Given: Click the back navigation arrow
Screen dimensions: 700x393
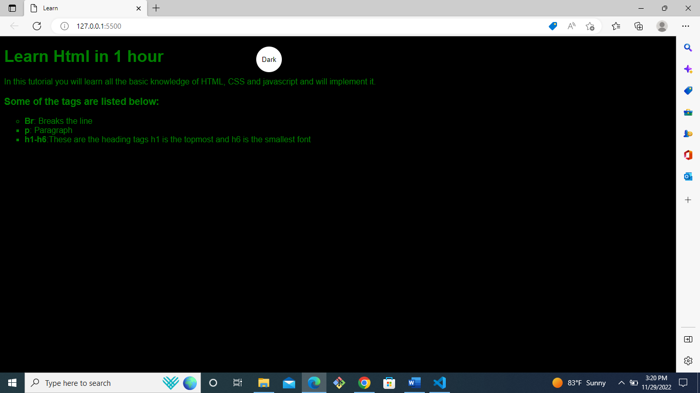Looking at the screenshot, I should [x=14, y=26].
